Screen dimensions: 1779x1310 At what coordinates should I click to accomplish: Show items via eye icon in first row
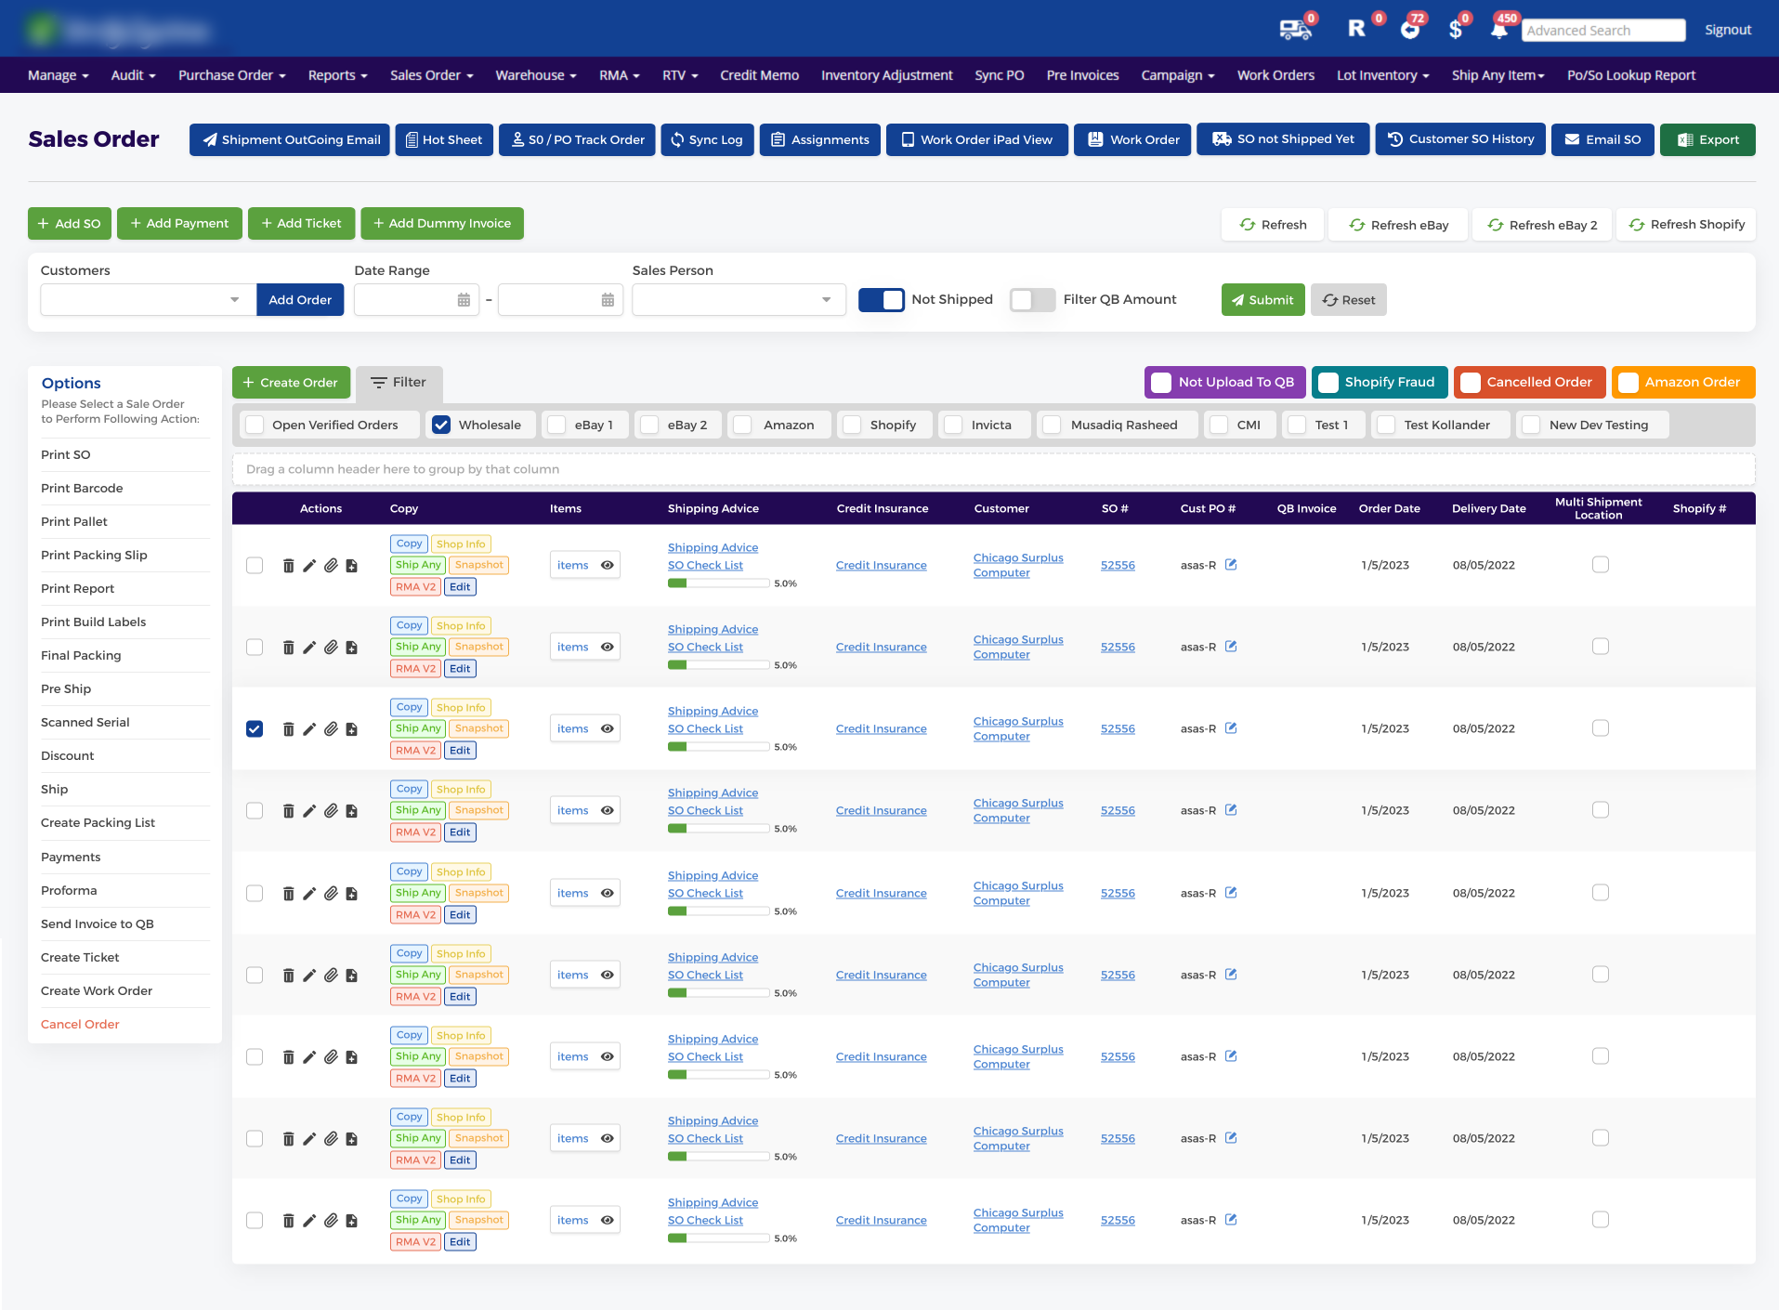tap(608, 566)
